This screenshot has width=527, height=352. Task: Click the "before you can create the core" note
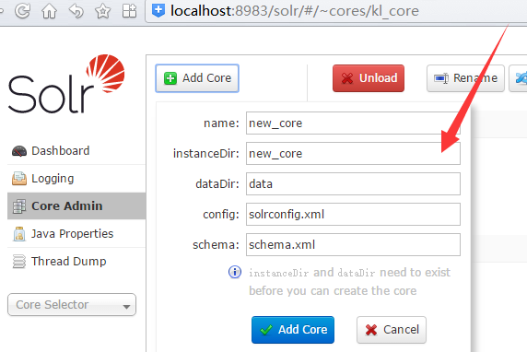[x=333, y=290]
